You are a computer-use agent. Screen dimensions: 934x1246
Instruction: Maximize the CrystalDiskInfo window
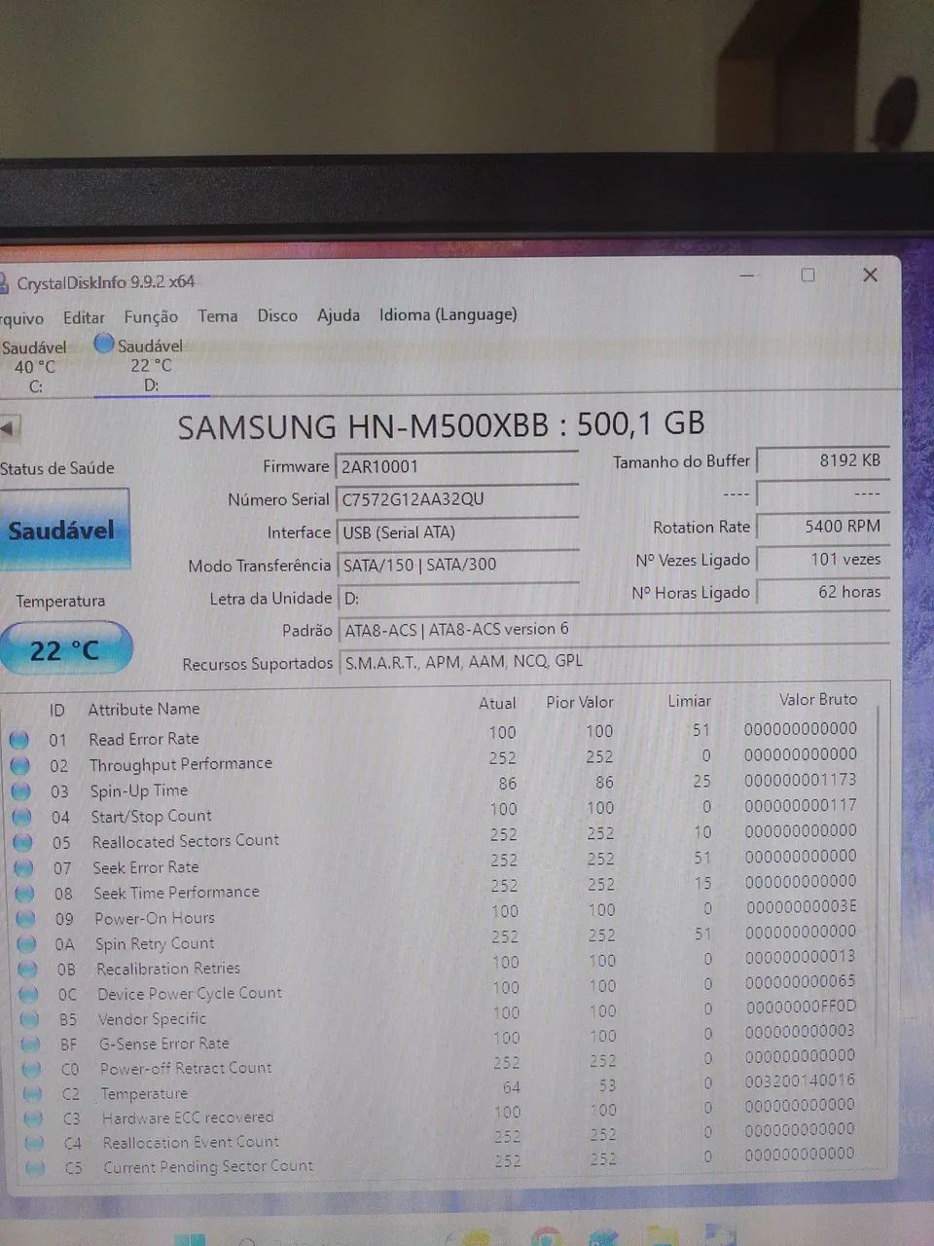point(808,275)
